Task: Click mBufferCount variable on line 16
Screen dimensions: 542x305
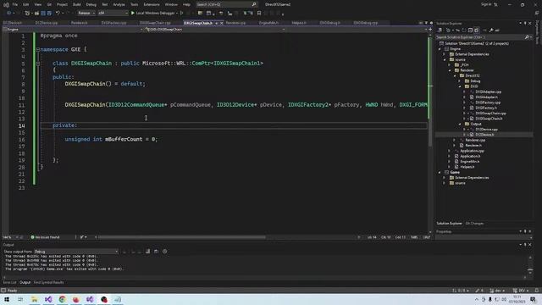Action: [124, 139]
